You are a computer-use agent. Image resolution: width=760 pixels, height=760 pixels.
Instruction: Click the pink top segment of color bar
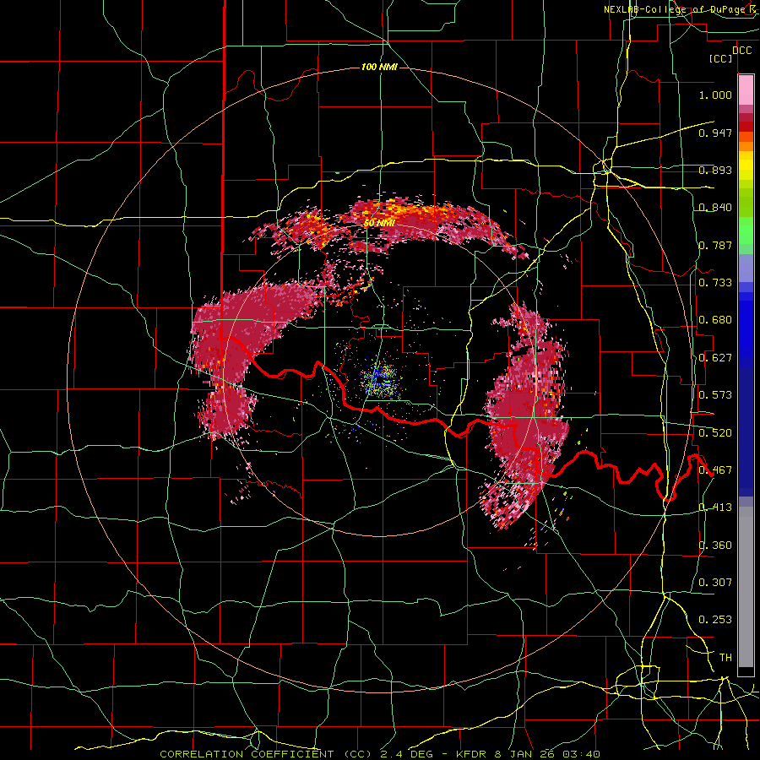pos(746,90)
